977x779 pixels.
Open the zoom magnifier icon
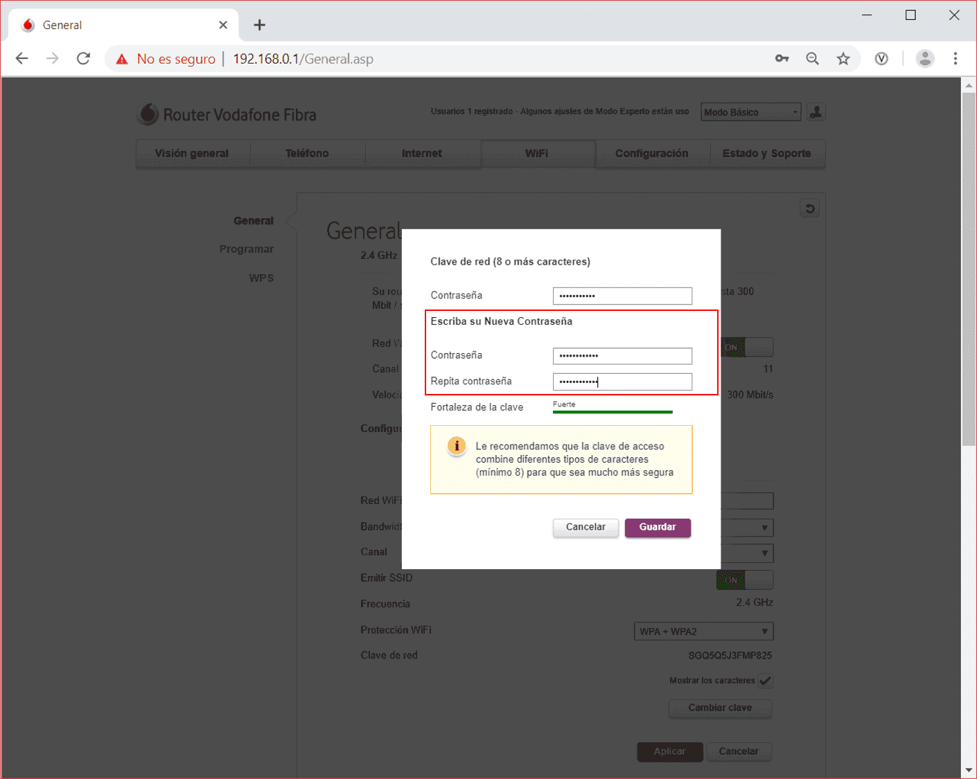(812, 59)
